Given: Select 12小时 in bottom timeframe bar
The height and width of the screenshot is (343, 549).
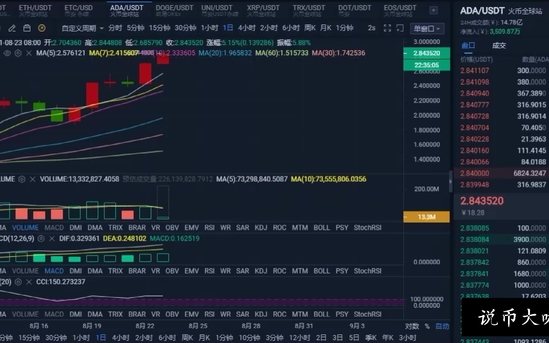Looking at the screenshot, I should (x=300, y=338).
